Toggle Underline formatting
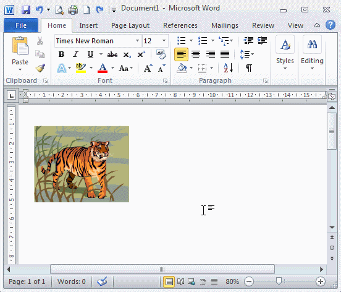 pyautogui.click(x=90, y=54)
